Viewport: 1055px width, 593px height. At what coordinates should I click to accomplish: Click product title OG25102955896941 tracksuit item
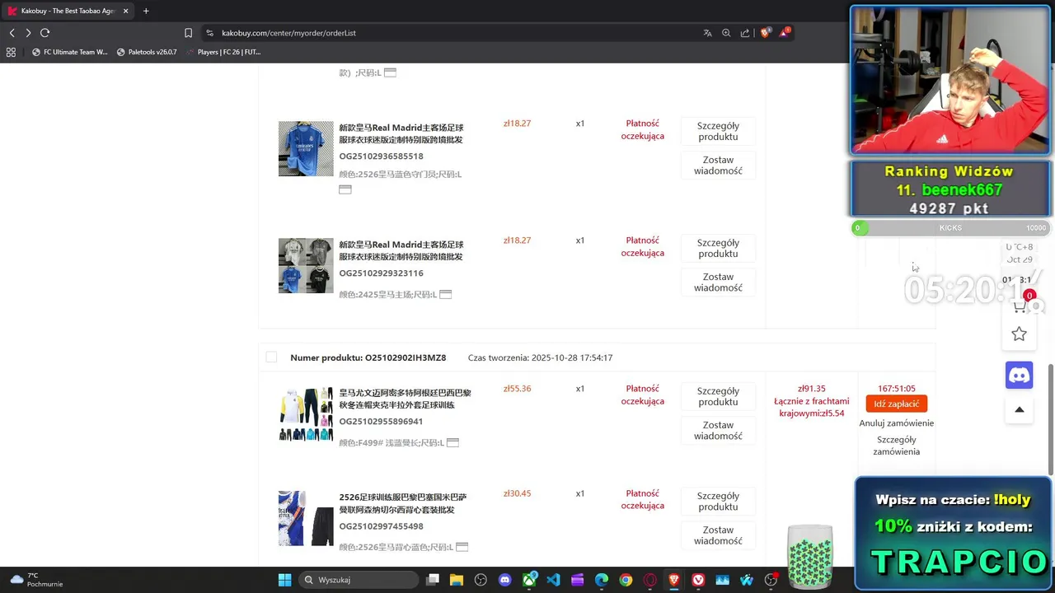[x=405, y=399]
